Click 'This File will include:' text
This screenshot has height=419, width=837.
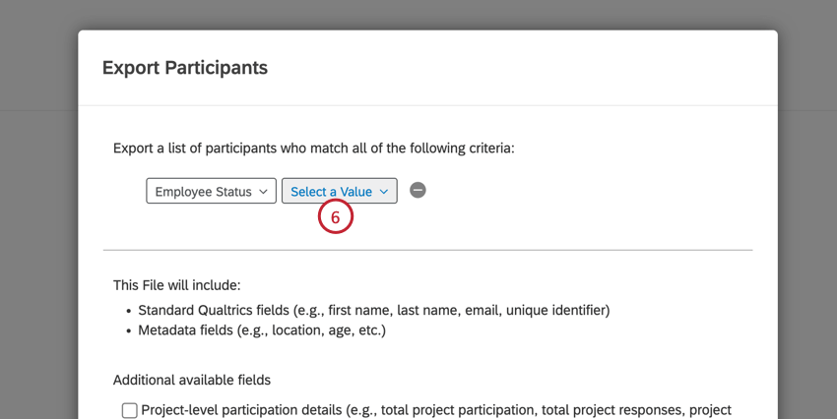point(176,285)
